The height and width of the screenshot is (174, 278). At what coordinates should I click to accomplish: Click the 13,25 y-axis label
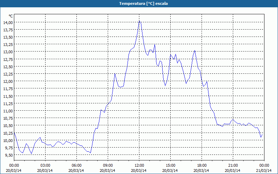pyautogui.click(x=8, y=45)
